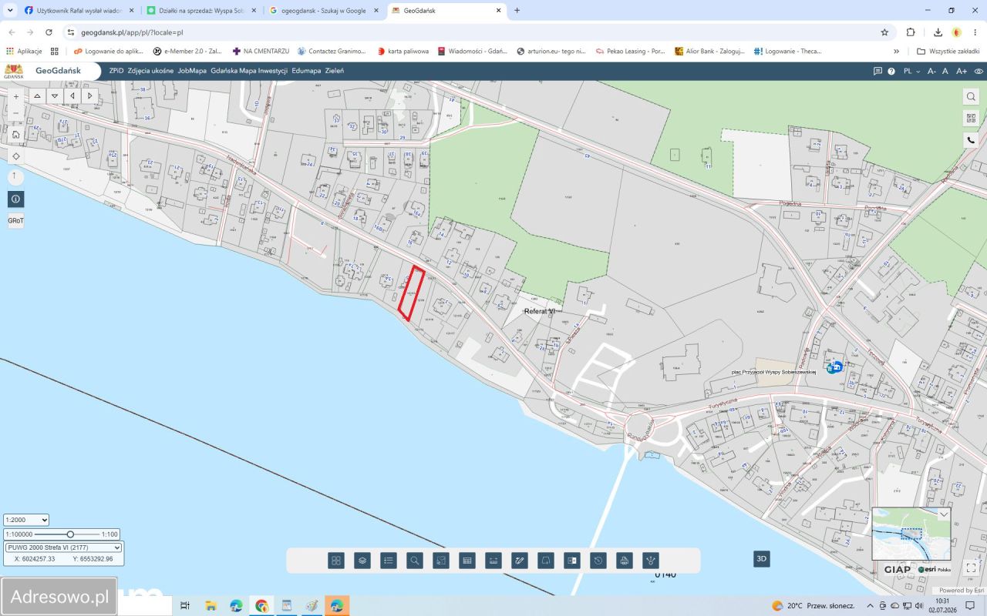Toggle fullscreen map mode

[x=971, y=568]
